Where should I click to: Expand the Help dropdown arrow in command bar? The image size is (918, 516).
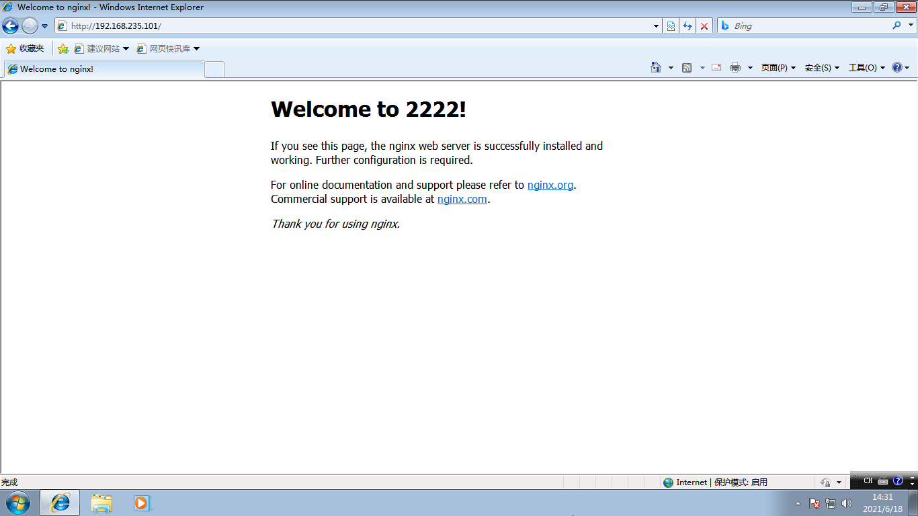907,68
